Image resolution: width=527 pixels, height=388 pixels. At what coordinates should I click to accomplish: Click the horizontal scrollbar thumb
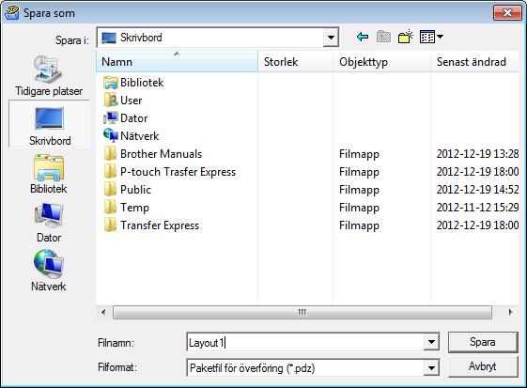(x=302, y=312)
